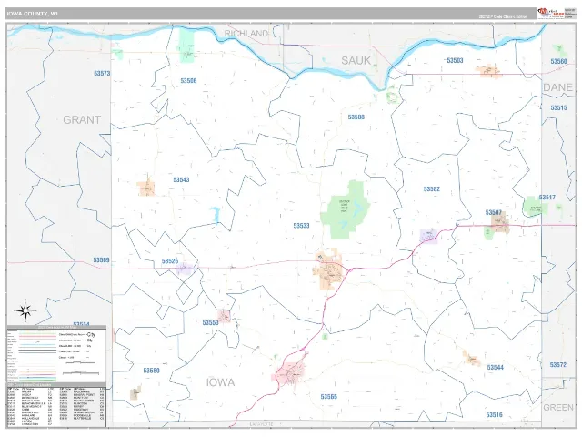Click ZIP code 53506
Viewport: 582px width, 437px height.
point(188,81)
